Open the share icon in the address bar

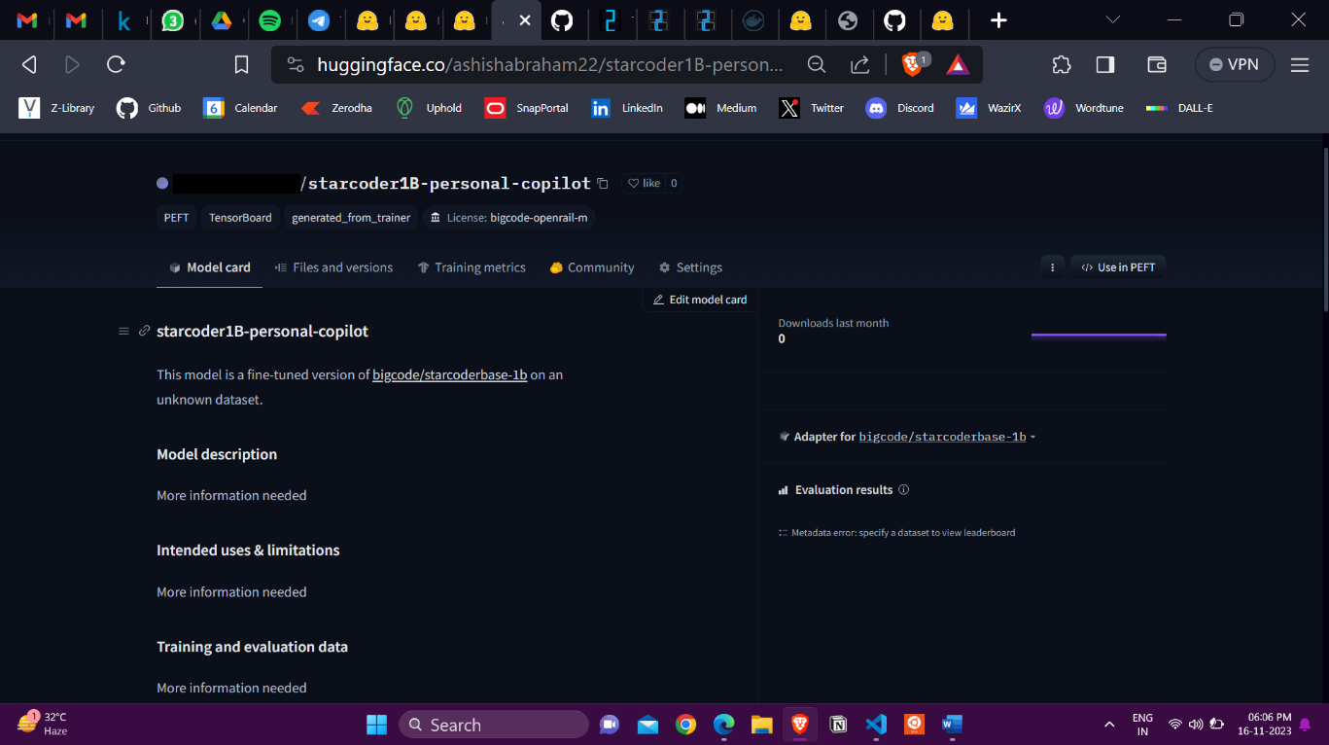859,64
